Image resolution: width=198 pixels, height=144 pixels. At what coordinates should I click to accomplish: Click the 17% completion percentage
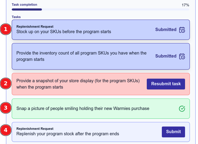[185, 5]
